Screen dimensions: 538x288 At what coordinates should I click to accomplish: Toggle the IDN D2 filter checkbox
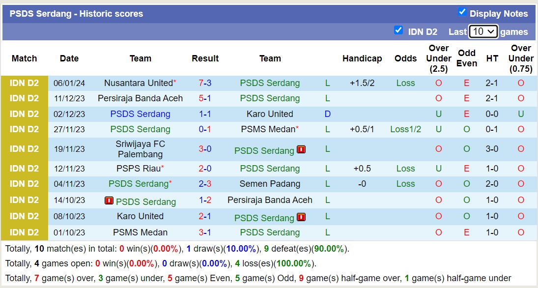398,30
